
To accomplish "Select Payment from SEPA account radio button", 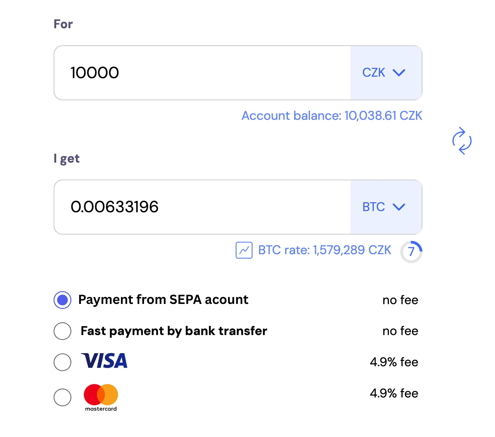I will tap(62, 300).
